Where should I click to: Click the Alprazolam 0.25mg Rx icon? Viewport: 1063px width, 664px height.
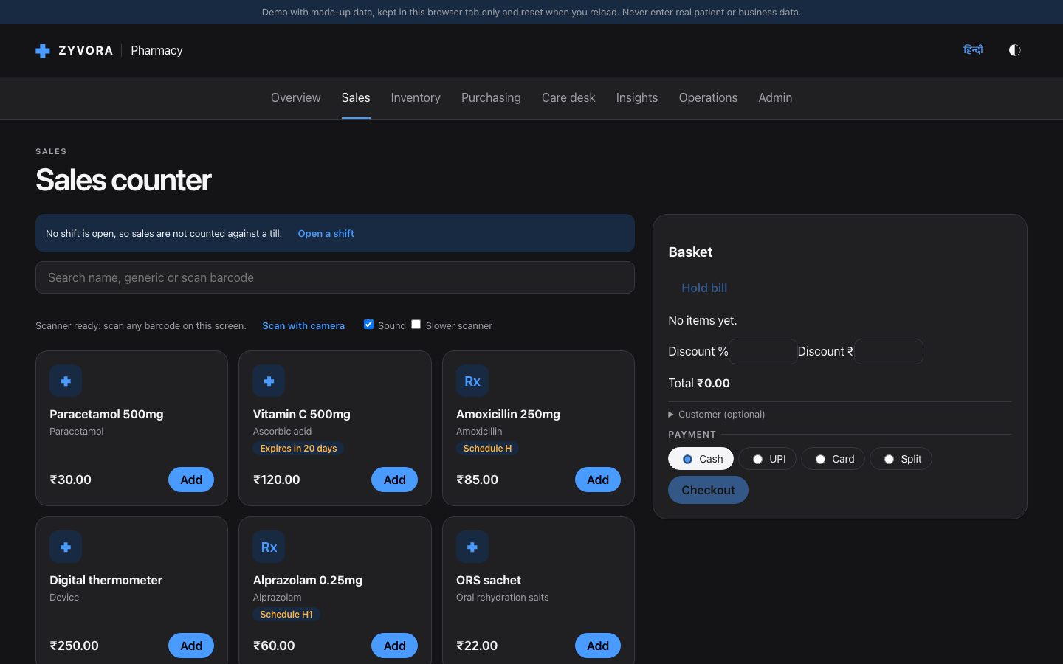[269, 547]
